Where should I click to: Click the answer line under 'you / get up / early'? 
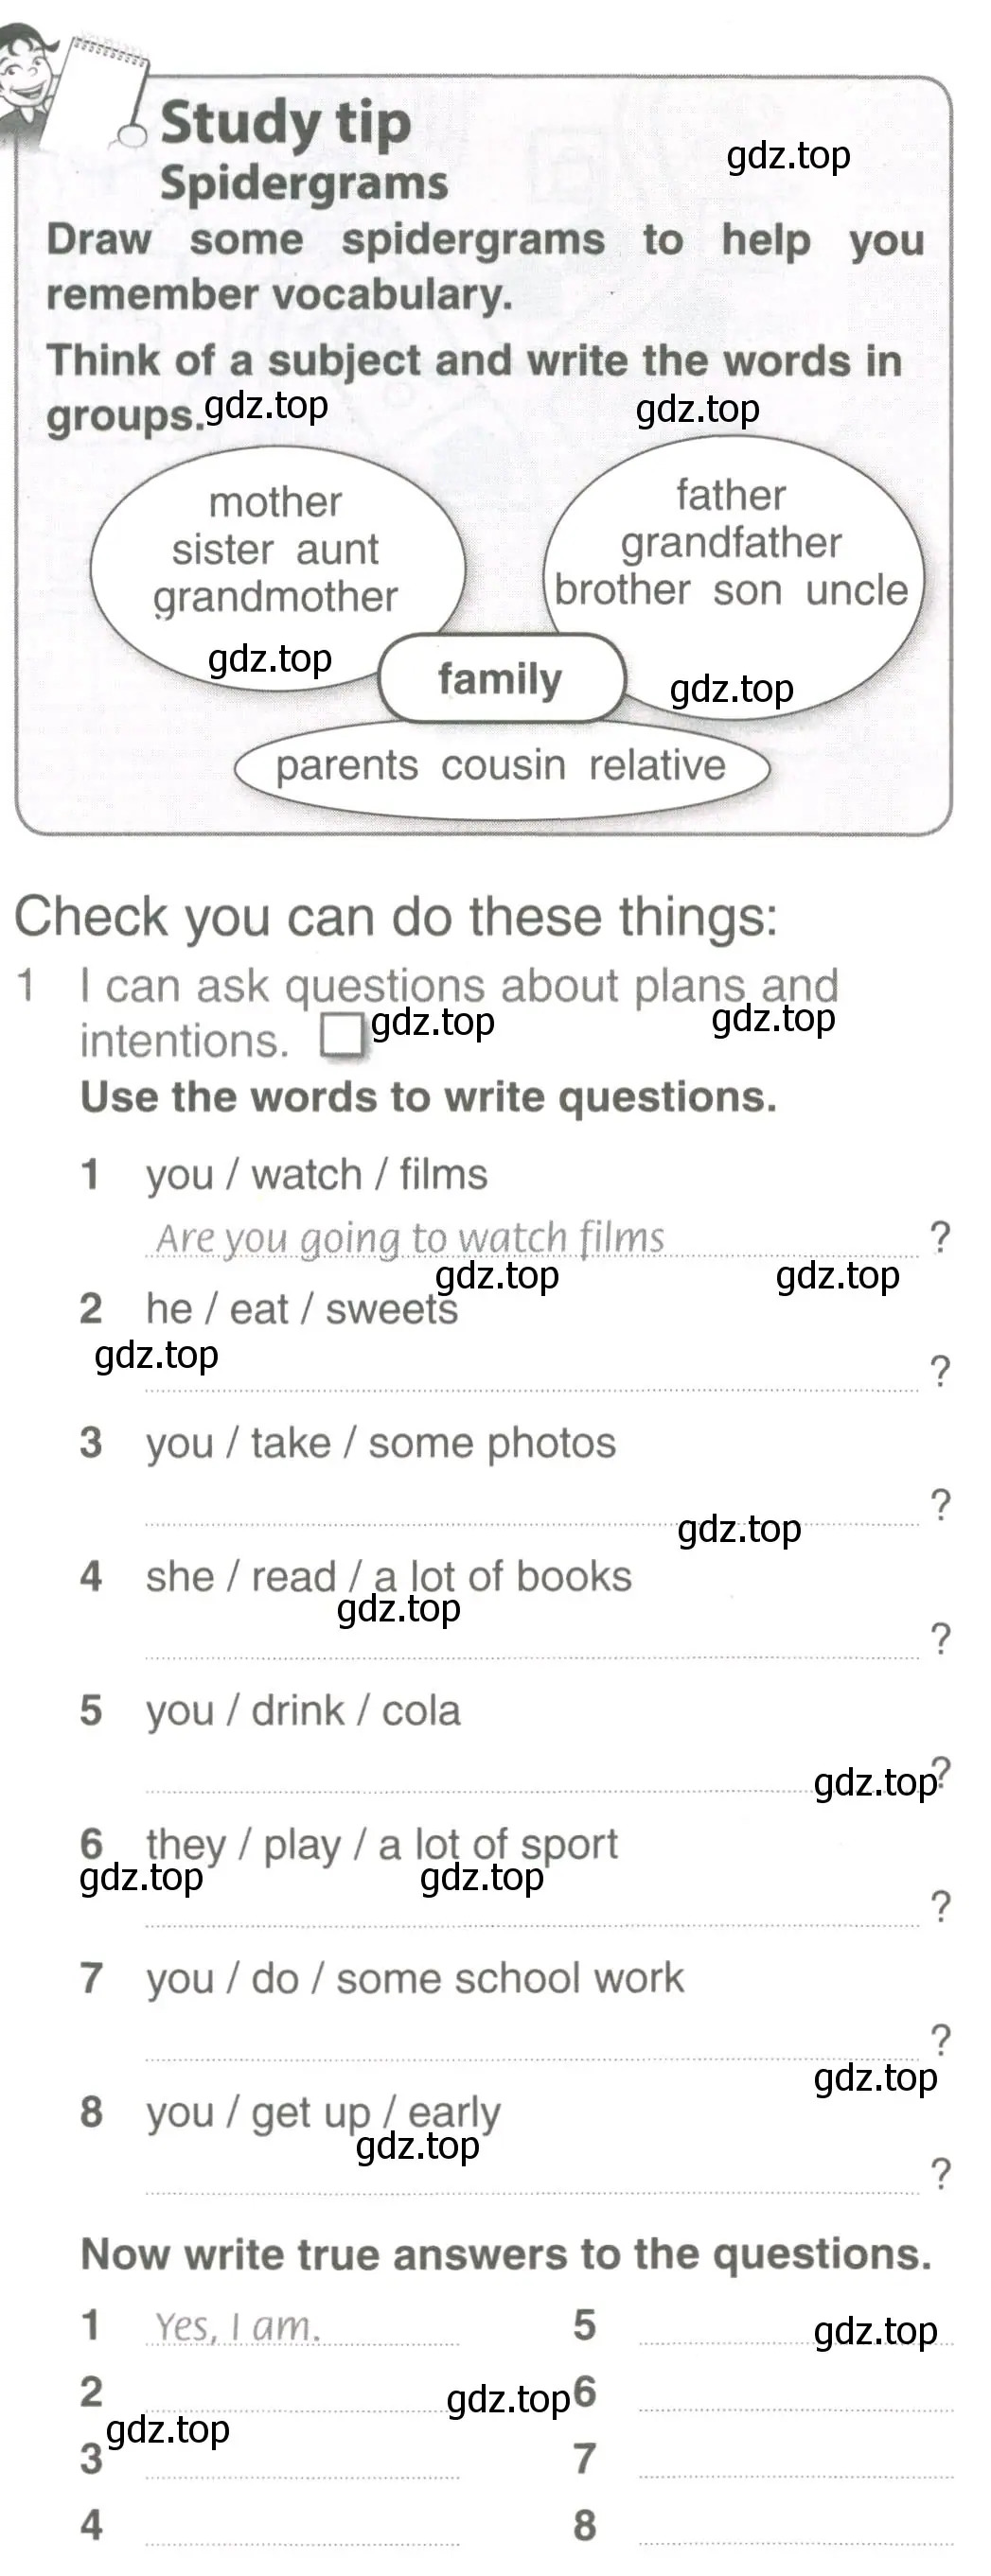(x=532, y=2177)
